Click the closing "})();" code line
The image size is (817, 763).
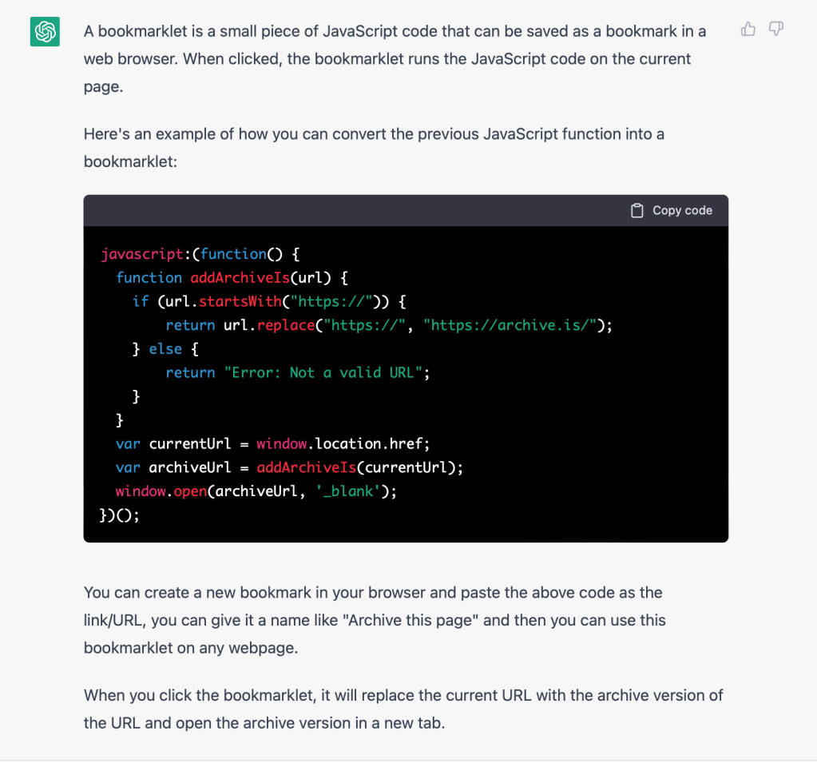pyautogui.click(x=120, y=515)
